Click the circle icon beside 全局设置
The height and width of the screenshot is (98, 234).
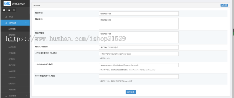[x=6, y=23]
